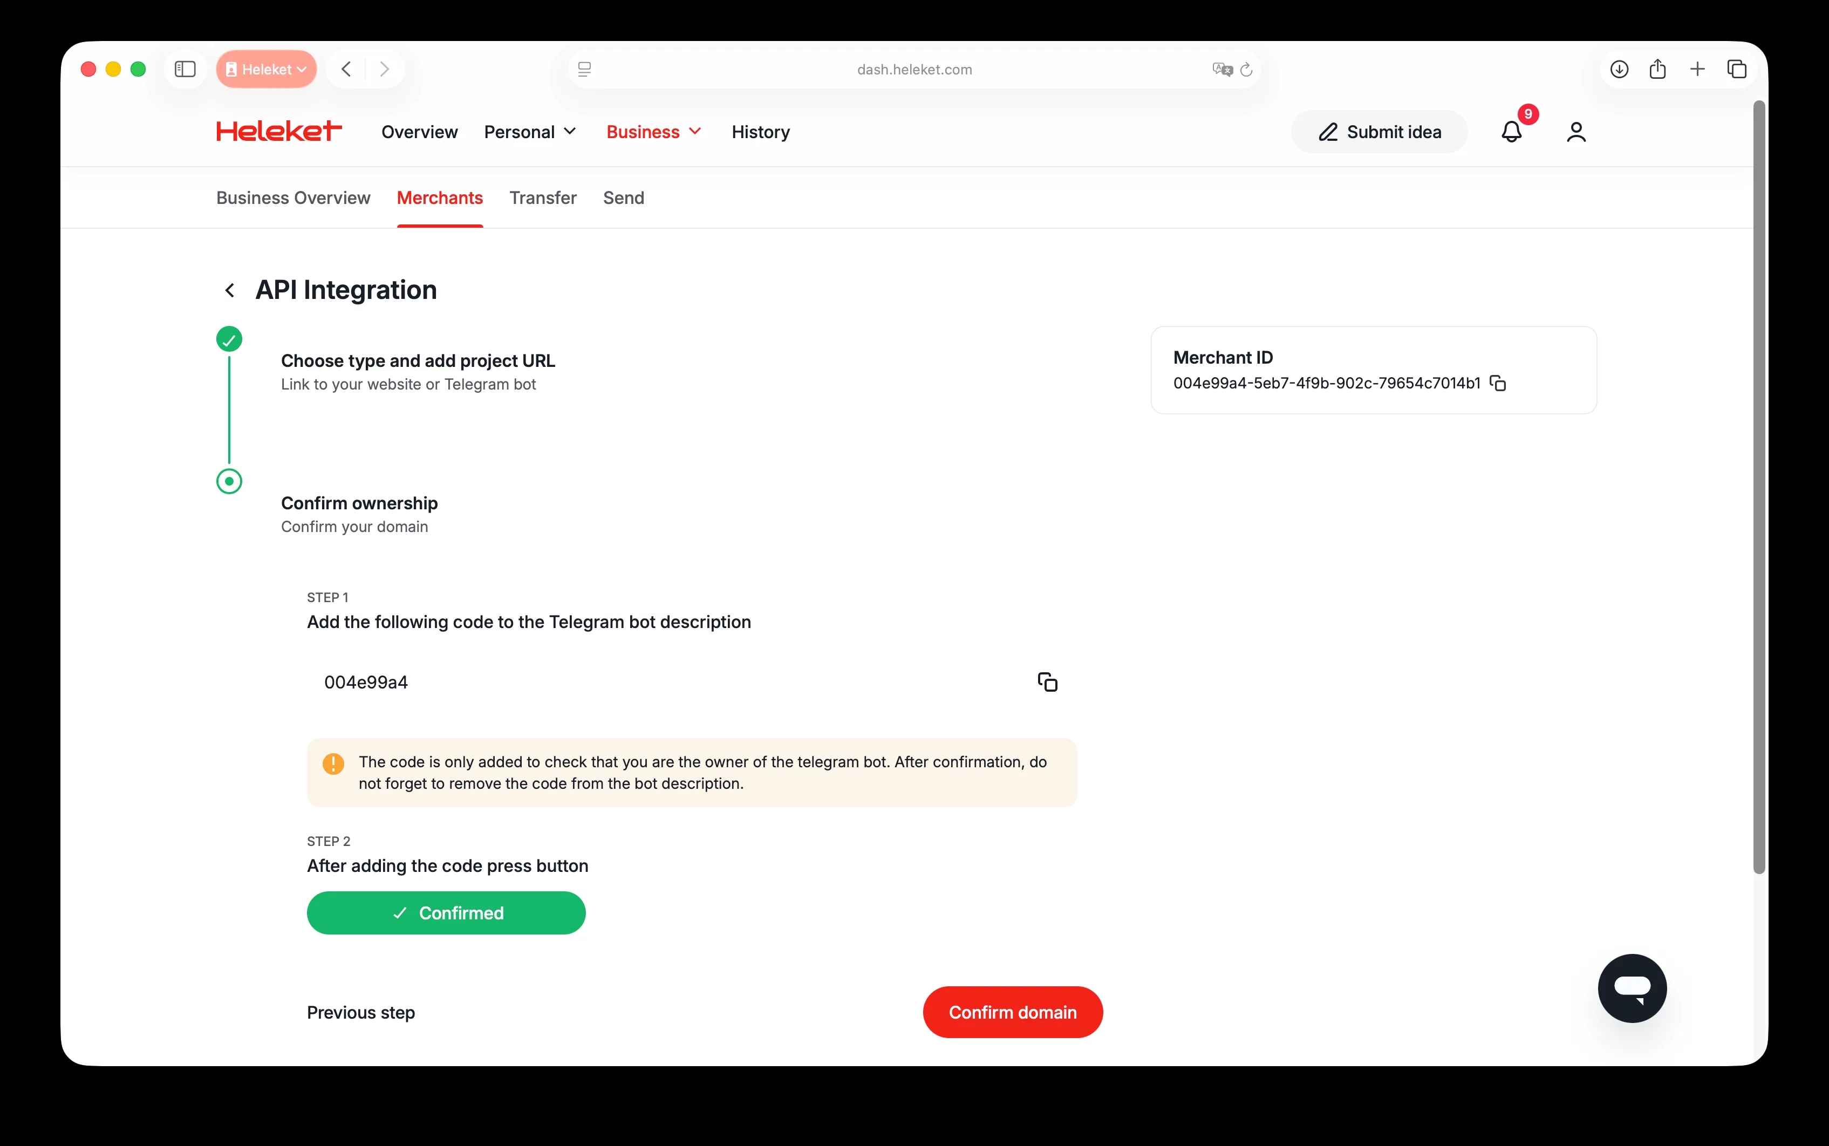Image resolution: width=1829 pixels, height=1146 pixels.
Task: Reload the page in address bar
Action: point(1246,70)
